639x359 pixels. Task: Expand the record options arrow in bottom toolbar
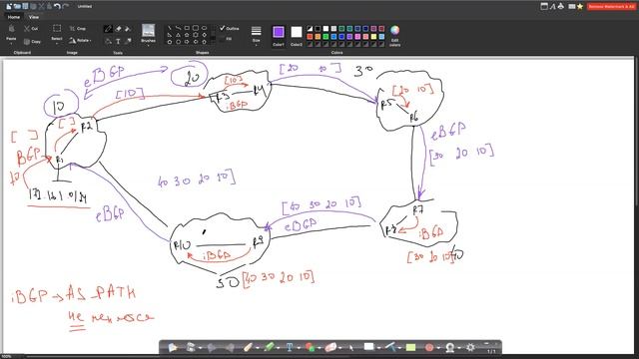[x=438, y=348]
